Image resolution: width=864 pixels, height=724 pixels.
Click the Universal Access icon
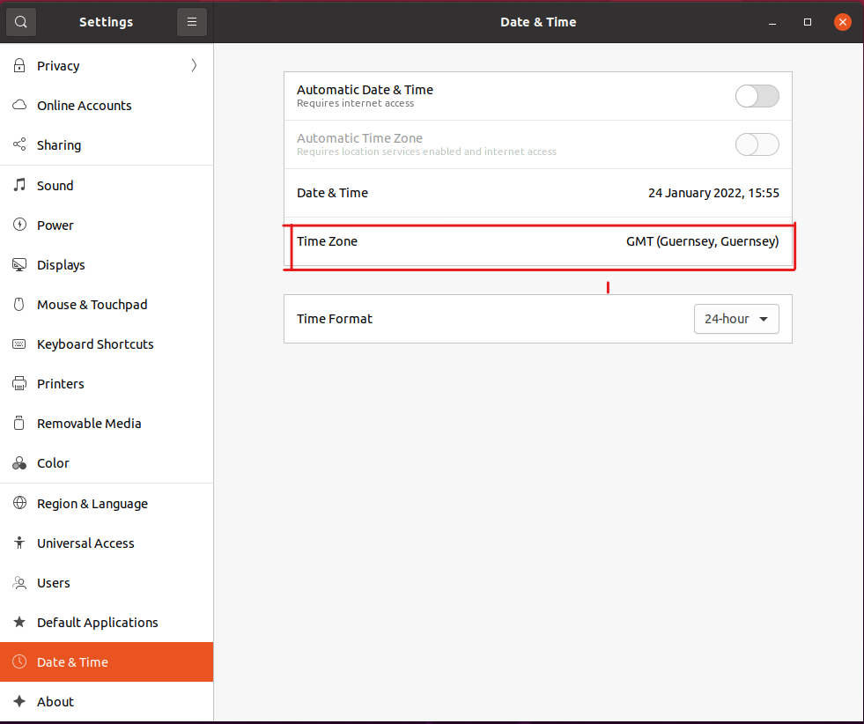pyautogui.click(x=19, y=543)
